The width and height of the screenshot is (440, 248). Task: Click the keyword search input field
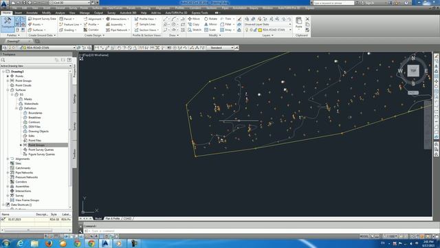click(333, 3)
